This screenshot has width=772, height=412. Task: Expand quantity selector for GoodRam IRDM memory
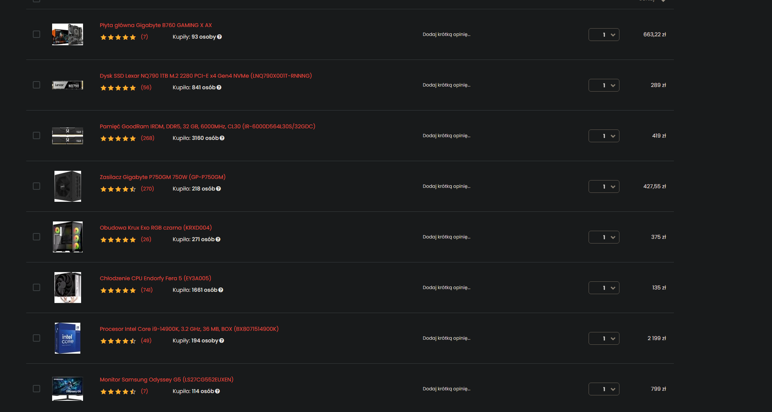click(604, 136)
